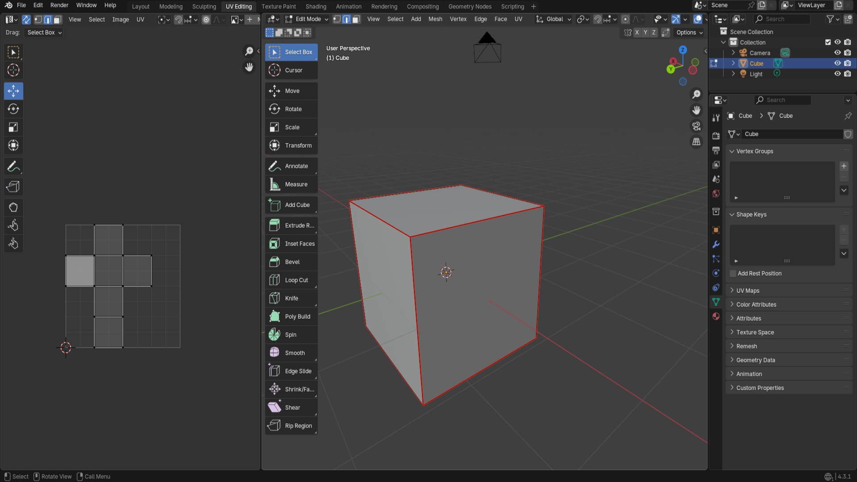Expand the UV Maps panel
The image size is (857, 482).
[x=748, y=291]
